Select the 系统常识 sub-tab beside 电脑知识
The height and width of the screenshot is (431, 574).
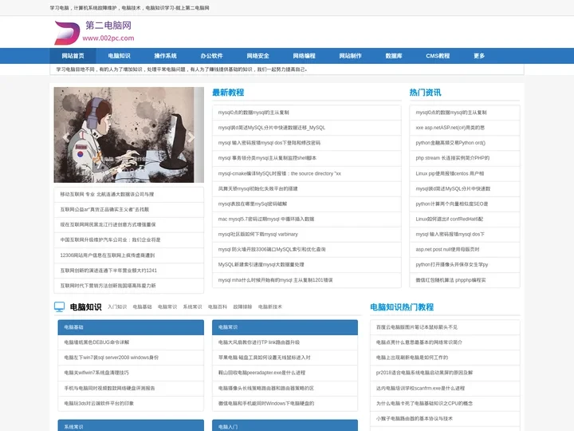pyautogui.click(x=193, y=306)
